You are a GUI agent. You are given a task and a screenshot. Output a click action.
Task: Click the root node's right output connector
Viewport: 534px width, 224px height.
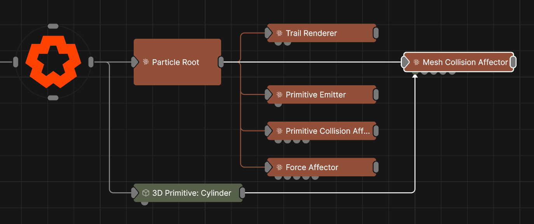(91, 62)
